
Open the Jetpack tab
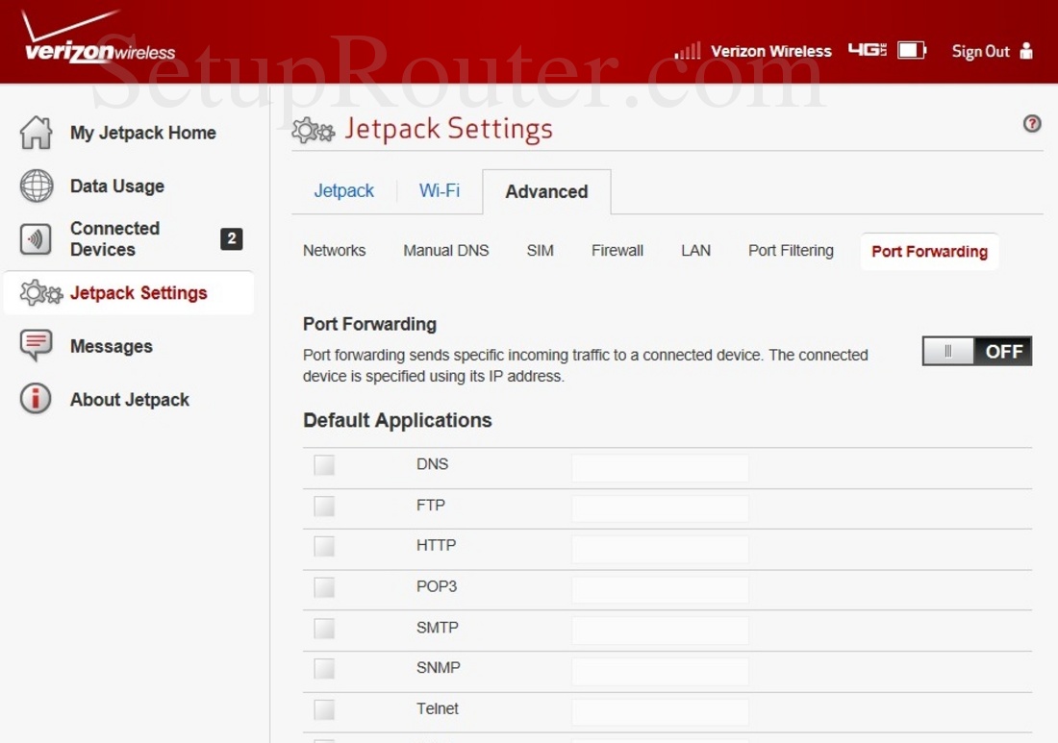343,190
